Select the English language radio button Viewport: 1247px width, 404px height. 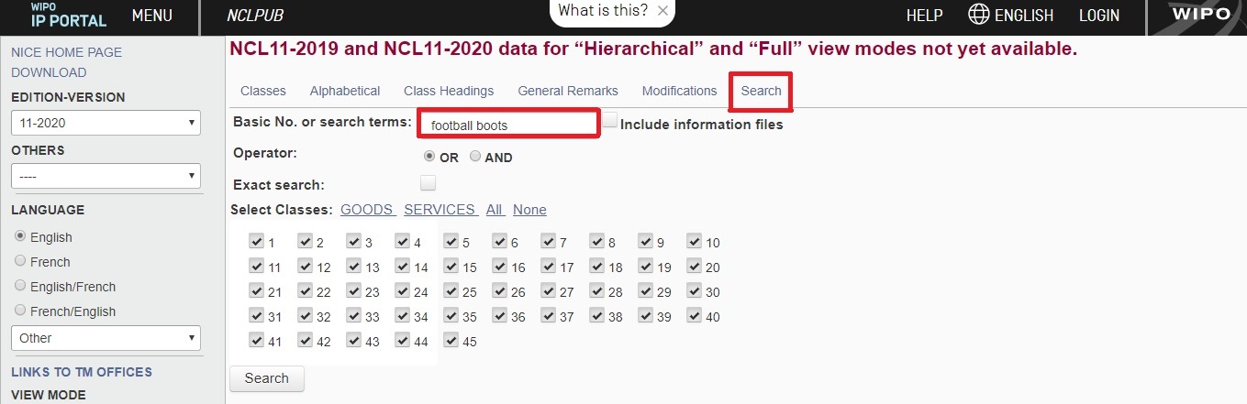pos(20,236)
